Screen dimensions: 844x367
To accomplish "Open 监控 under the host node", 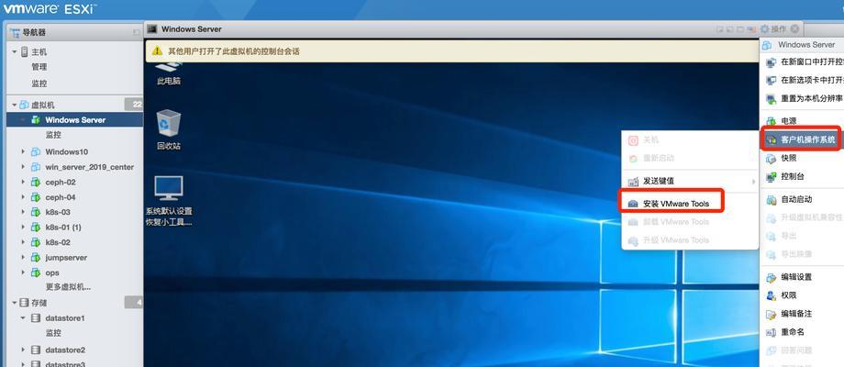I will [39, 83].
